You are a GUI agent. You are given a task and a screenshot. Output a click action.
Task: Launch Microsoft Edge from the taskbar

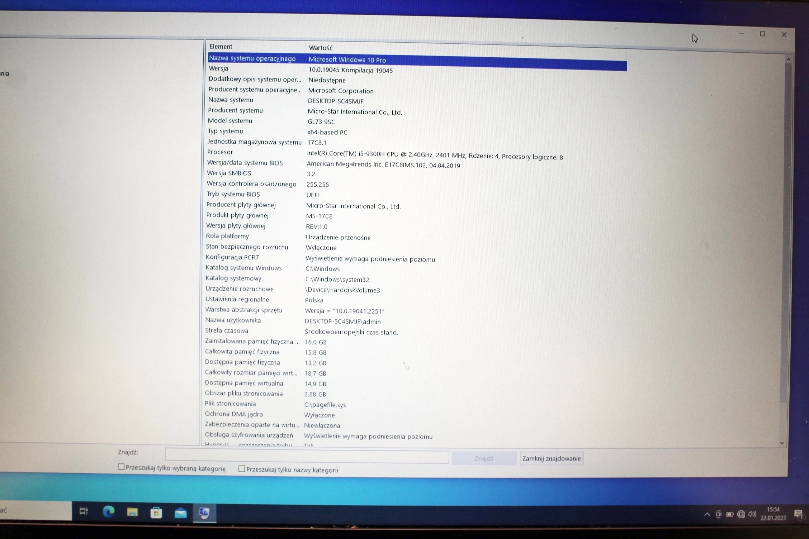tap(108, 511)
